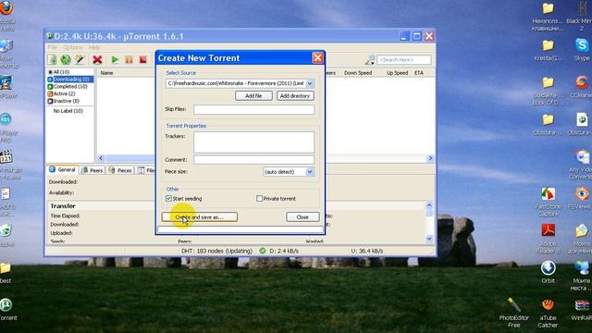The width and height of the screenshot is (592, 333).
Task: Click DHT: 183 nodes status text
Action: [216, 251]
